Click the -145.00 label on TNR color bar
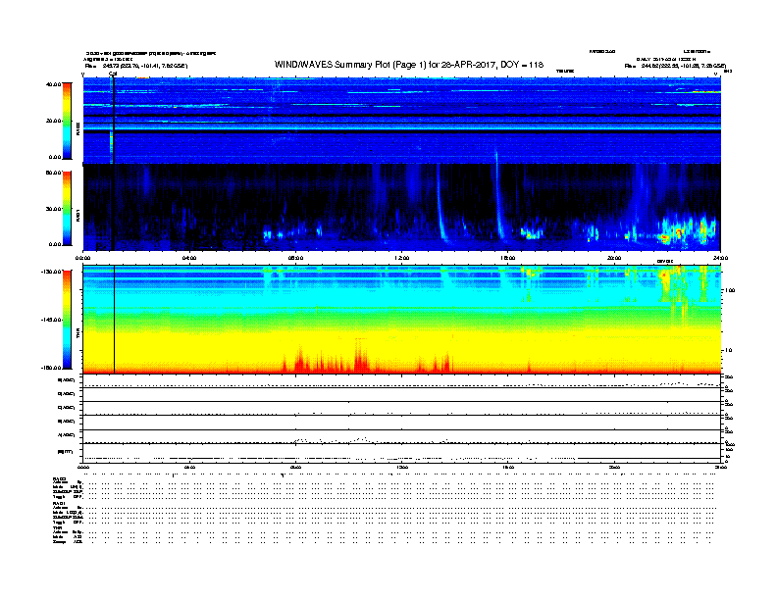Image resolution: width=777 pixels, height=600 pixels. (x=52, y=320)
